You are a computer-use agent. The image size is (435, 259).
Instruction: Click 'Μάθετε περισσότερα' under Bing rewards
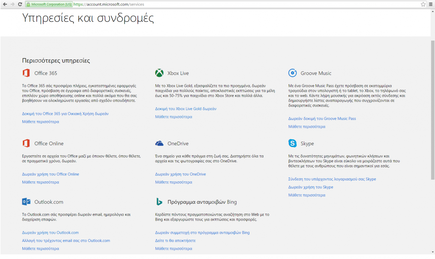[174, 248]
